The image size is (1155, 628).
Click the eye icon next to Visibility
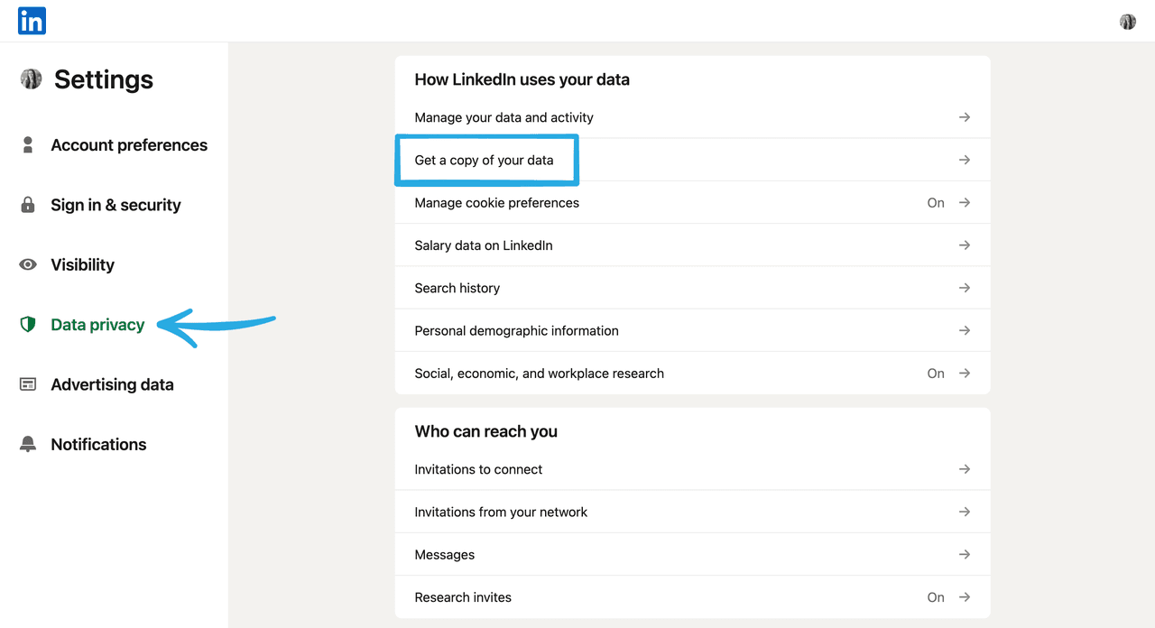(28, 264)
